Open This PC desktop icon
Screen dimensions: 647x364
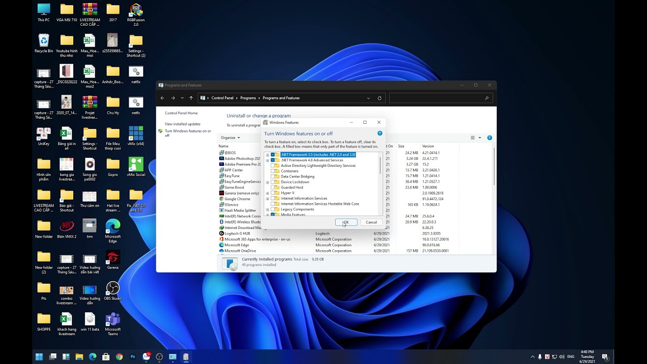(x=43, y=13)
